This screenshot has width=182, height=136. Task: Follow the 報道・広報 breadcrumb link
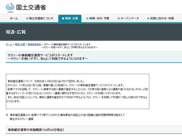20,44
